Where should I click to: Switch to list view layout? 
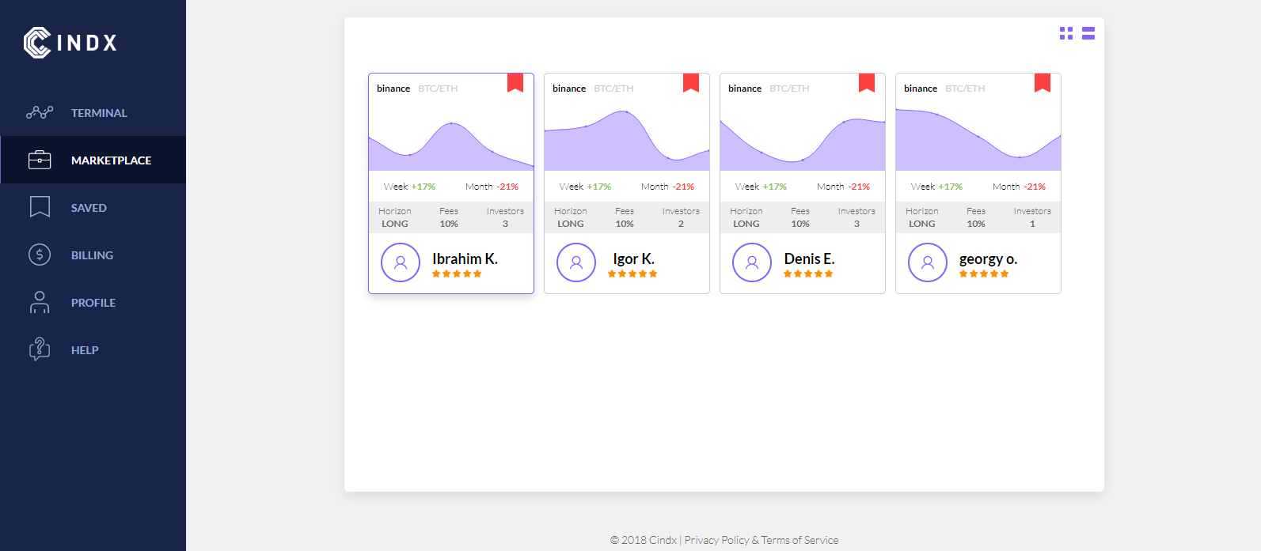1088,33
